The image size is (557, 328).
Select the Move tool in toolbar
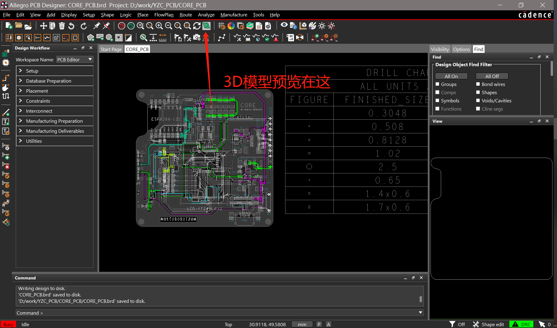coord(43,26)
